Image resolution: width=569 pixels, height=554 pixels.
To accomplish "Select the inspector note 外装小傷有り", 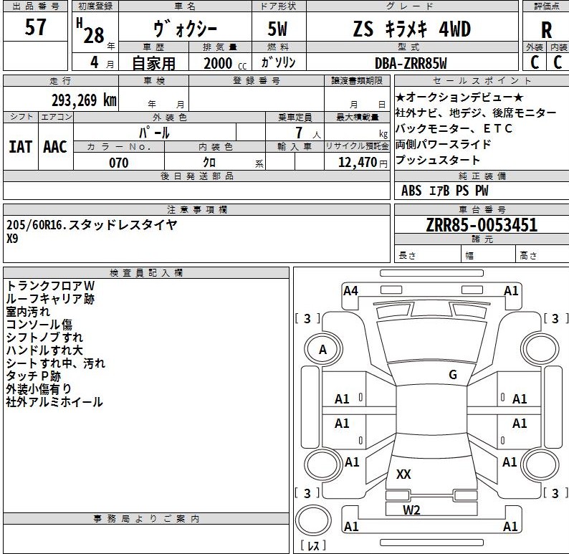I will [39, 389].
